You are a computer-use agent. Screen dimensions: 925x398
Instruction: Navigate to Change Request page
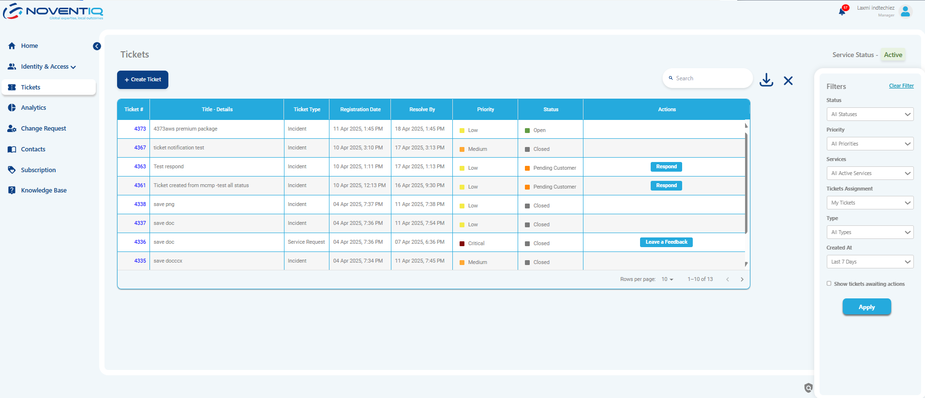44,129
